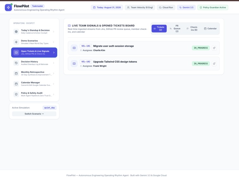Click the calendar icon beside Calendar Manager

16,84
